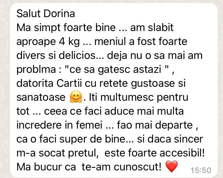Tap the red heart emoji
Viewport: 223px width, 178px height.
click(x=172, y=166)
